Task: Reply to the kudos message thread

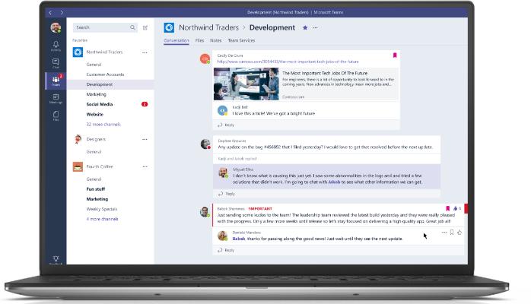Action: click(x=226, y=250)
